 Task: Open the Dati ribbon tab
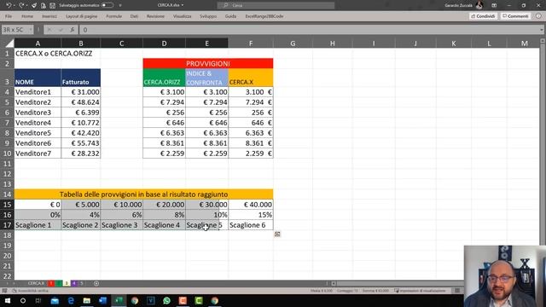134,16
